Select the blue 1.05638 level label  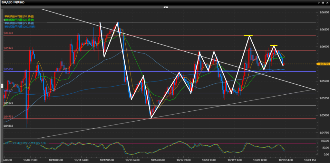[8, 69]
